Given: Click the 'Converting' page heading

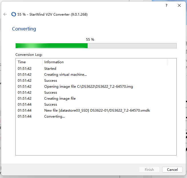Looking at the screenshot, I should [24, 29].
